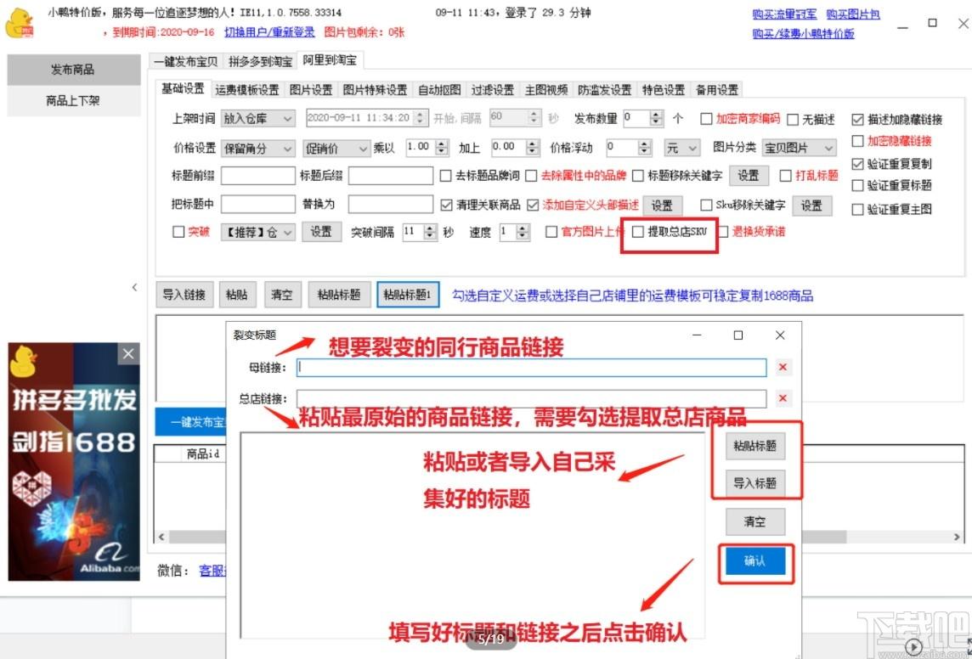Open the 保留角分 price dropdown
Viewport: 972px width, 659px height.
(258, 148)
